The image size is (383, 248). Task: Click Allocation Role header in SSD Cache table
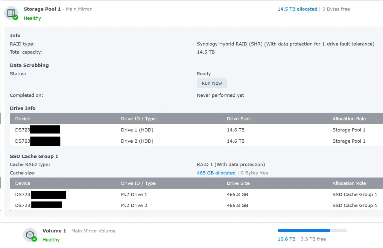pos(349,183)
